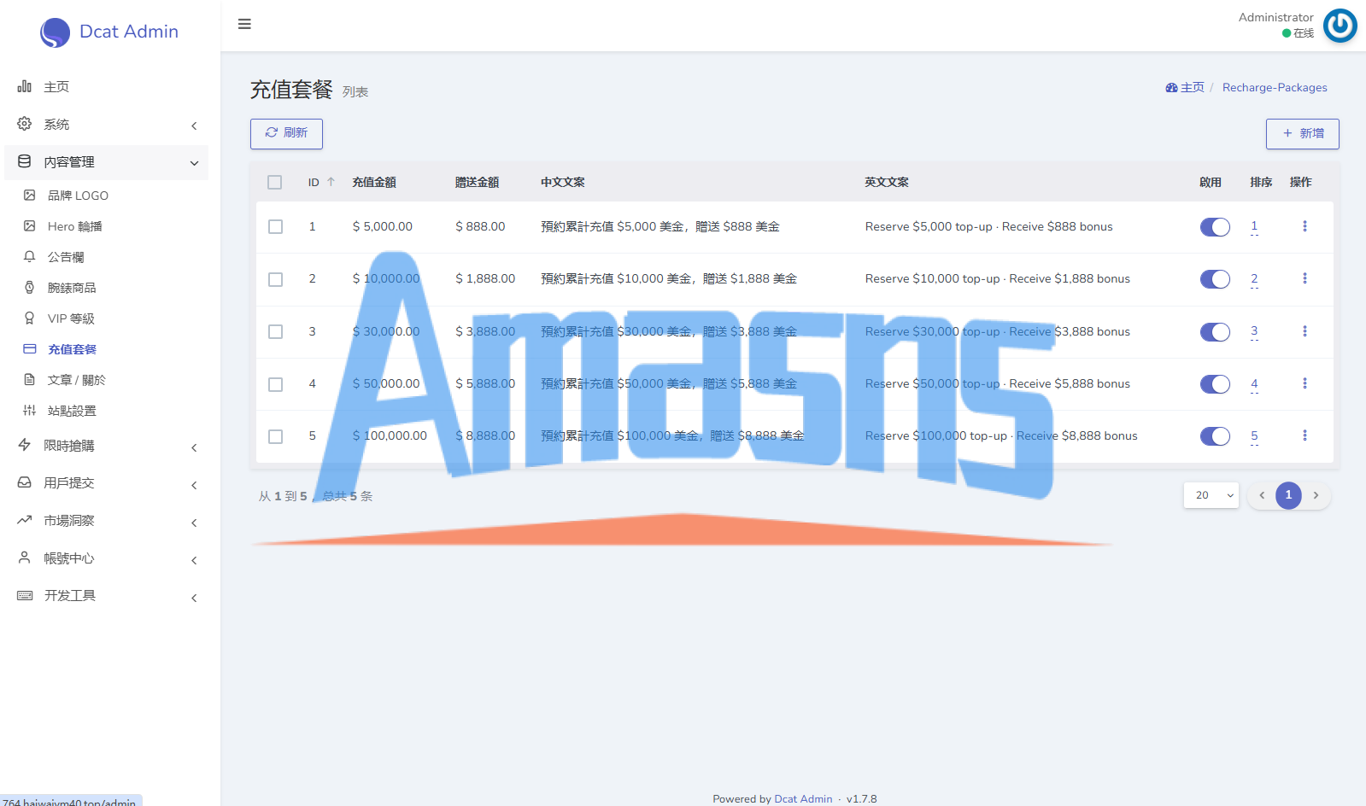Screen dimensions: 1366x806
Task: Disable the $50,000 package toggle
Action: tap(1215, 384)
